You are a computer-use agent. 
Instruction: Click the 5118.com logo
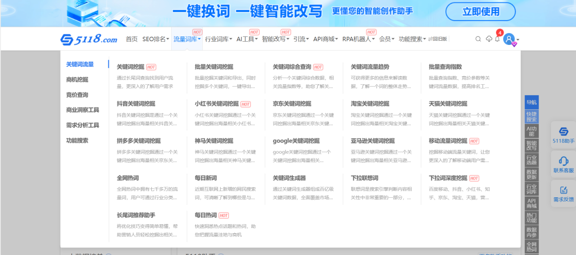[x=89, y=39]
